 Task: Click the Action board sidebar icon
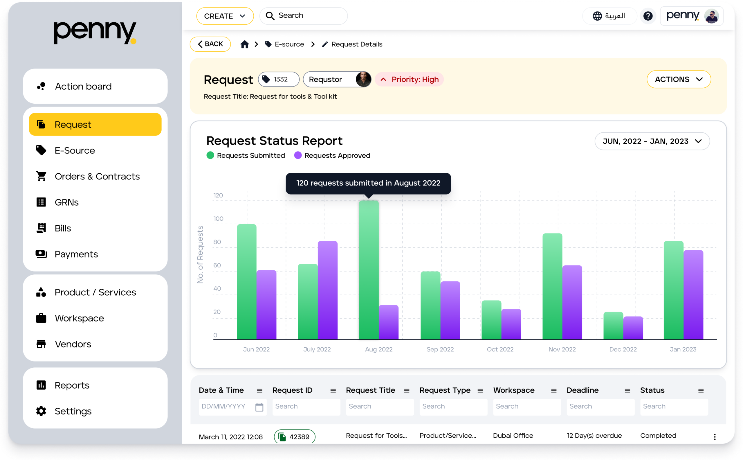point(42,86)
